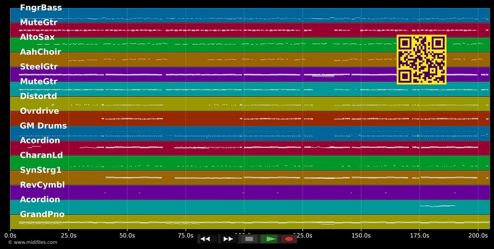Select the MuteGtr label above AltoSax
The height and width of the screenshot is (249, 494).
pyautogui.click(x=39, y=22)
